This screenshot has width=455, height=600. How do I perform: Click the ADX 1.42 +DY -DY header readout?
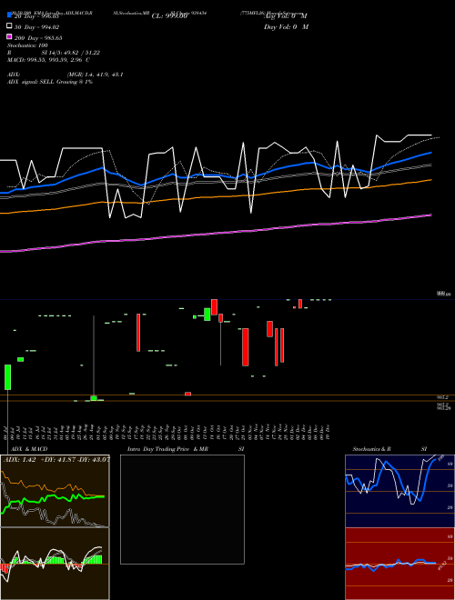[x=56, y=459]
